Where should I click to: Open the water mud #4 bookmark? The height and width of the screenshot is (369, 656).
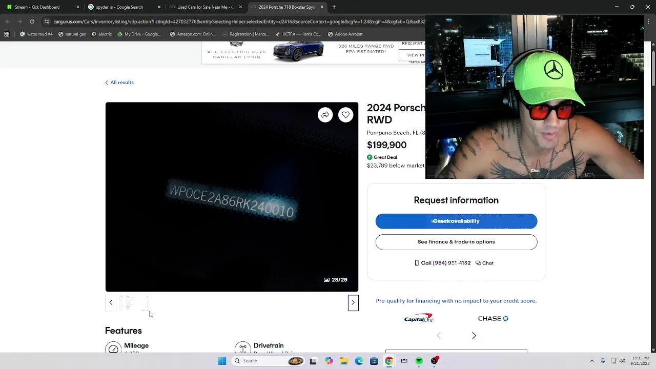(36, 34)
